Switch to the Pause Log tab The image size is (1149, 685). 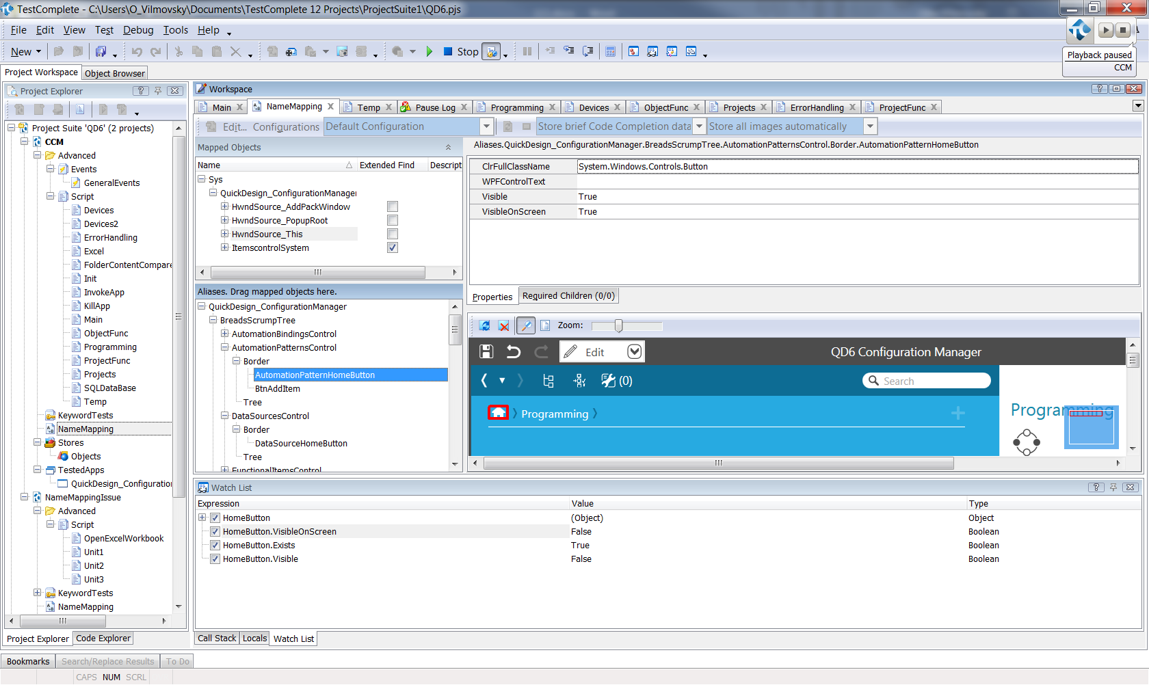pyautogui.click(x=434, y=107)
